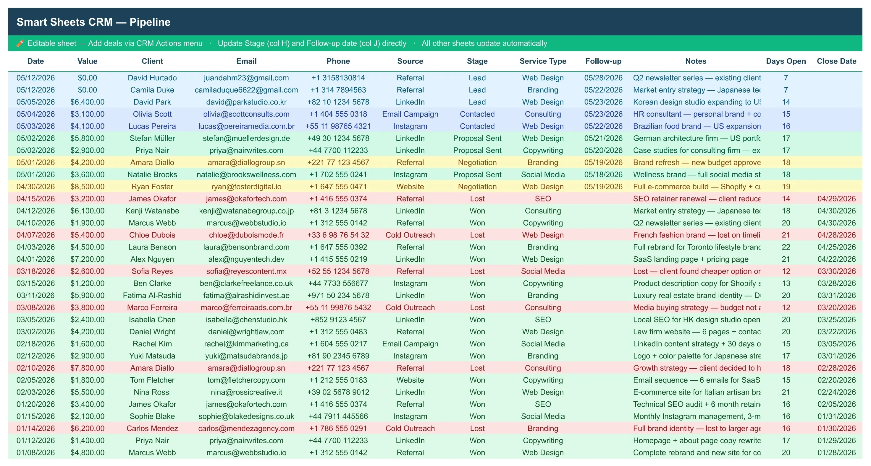871x466 pixels.
Task: Click the client name Chloe Dubois
Action: (152, 235)
